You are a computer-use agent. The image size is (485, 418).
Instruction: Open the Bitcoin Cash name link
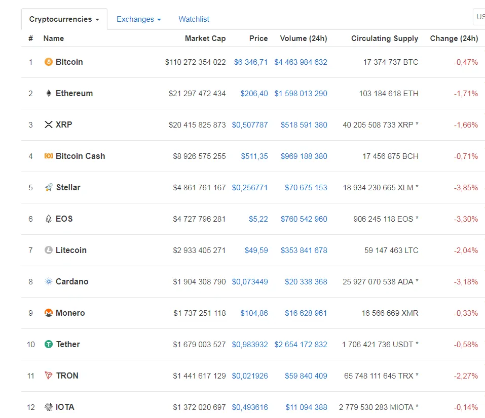coord(81,156)
